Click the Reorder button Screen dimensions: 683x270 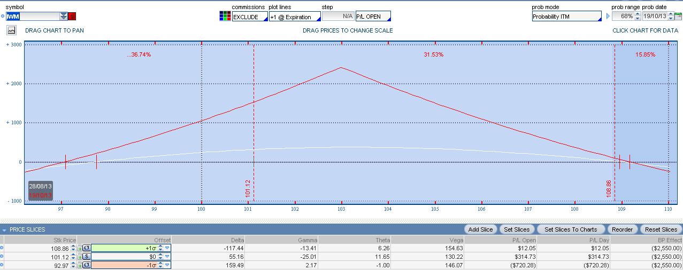(621, 229)
